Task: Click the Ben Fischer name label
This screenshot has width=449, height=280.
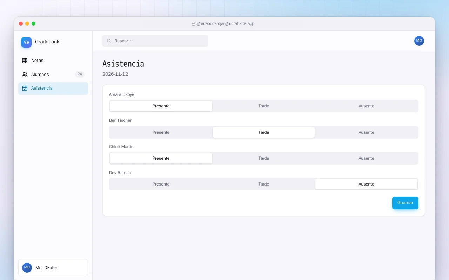Action: (x=120, y=120)
